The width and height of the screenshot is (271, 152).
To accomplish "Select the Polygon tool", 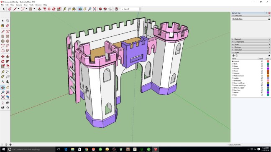I will tap(8, 41).
